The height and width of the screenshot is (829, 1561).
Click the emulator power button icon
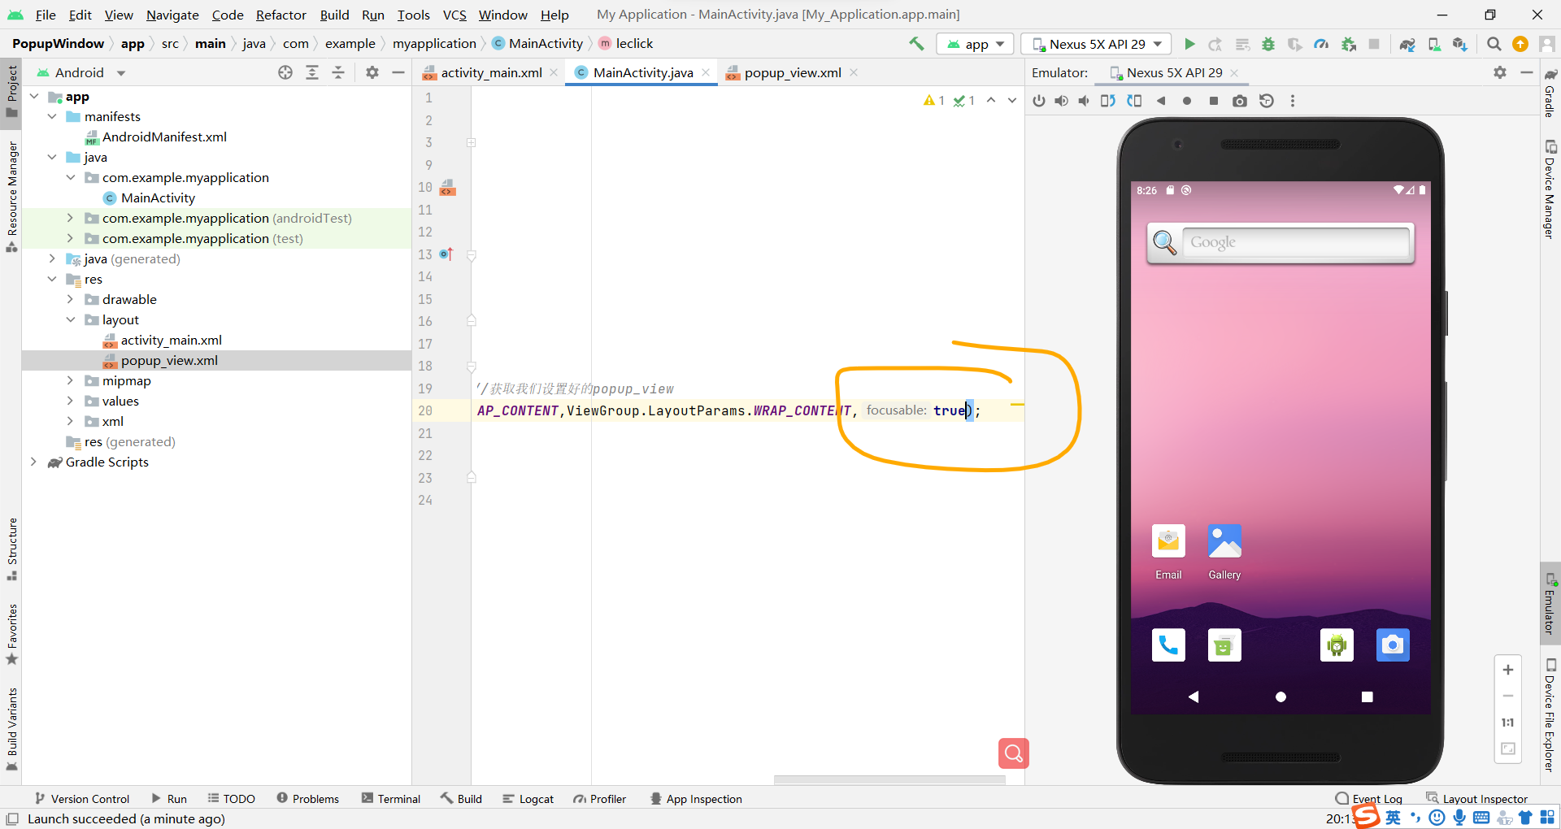click(1039, 101)
